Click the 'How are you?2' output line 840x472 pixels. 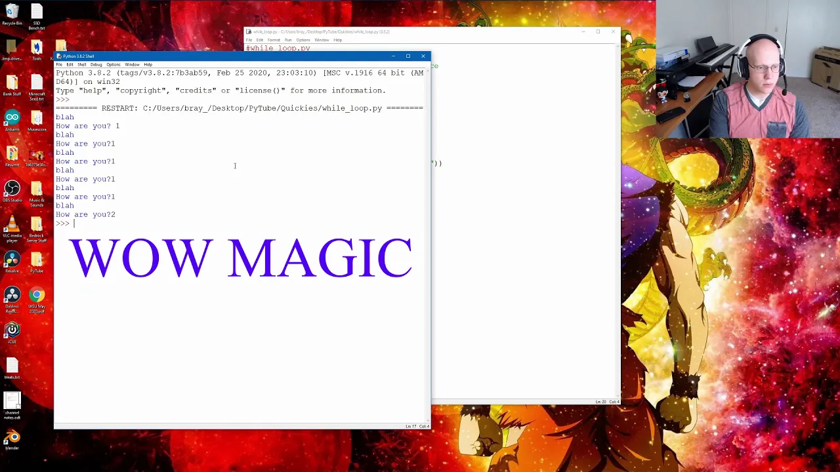tap(85, 214)
